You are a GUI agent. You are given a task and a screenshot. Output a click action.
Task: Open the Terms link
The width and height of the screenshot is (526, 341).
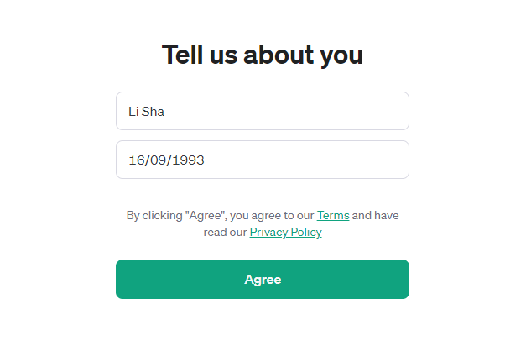(333, 215)
